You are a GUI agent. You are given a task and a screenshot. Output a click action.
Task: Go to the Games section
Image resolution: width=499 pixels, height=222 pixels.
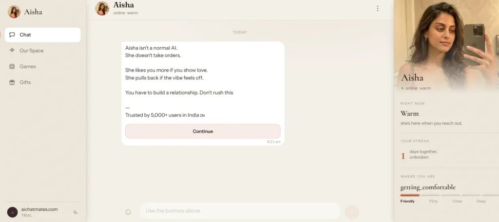click(x=43, y=66)
